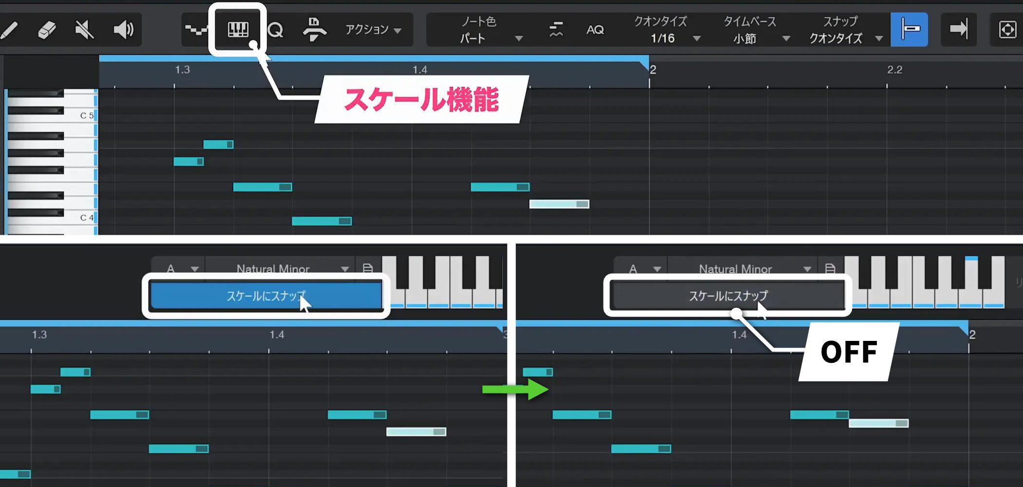Click the Q quantize icon
The width and height of the screenshot is (1023, 487).
tap(275, 30)
